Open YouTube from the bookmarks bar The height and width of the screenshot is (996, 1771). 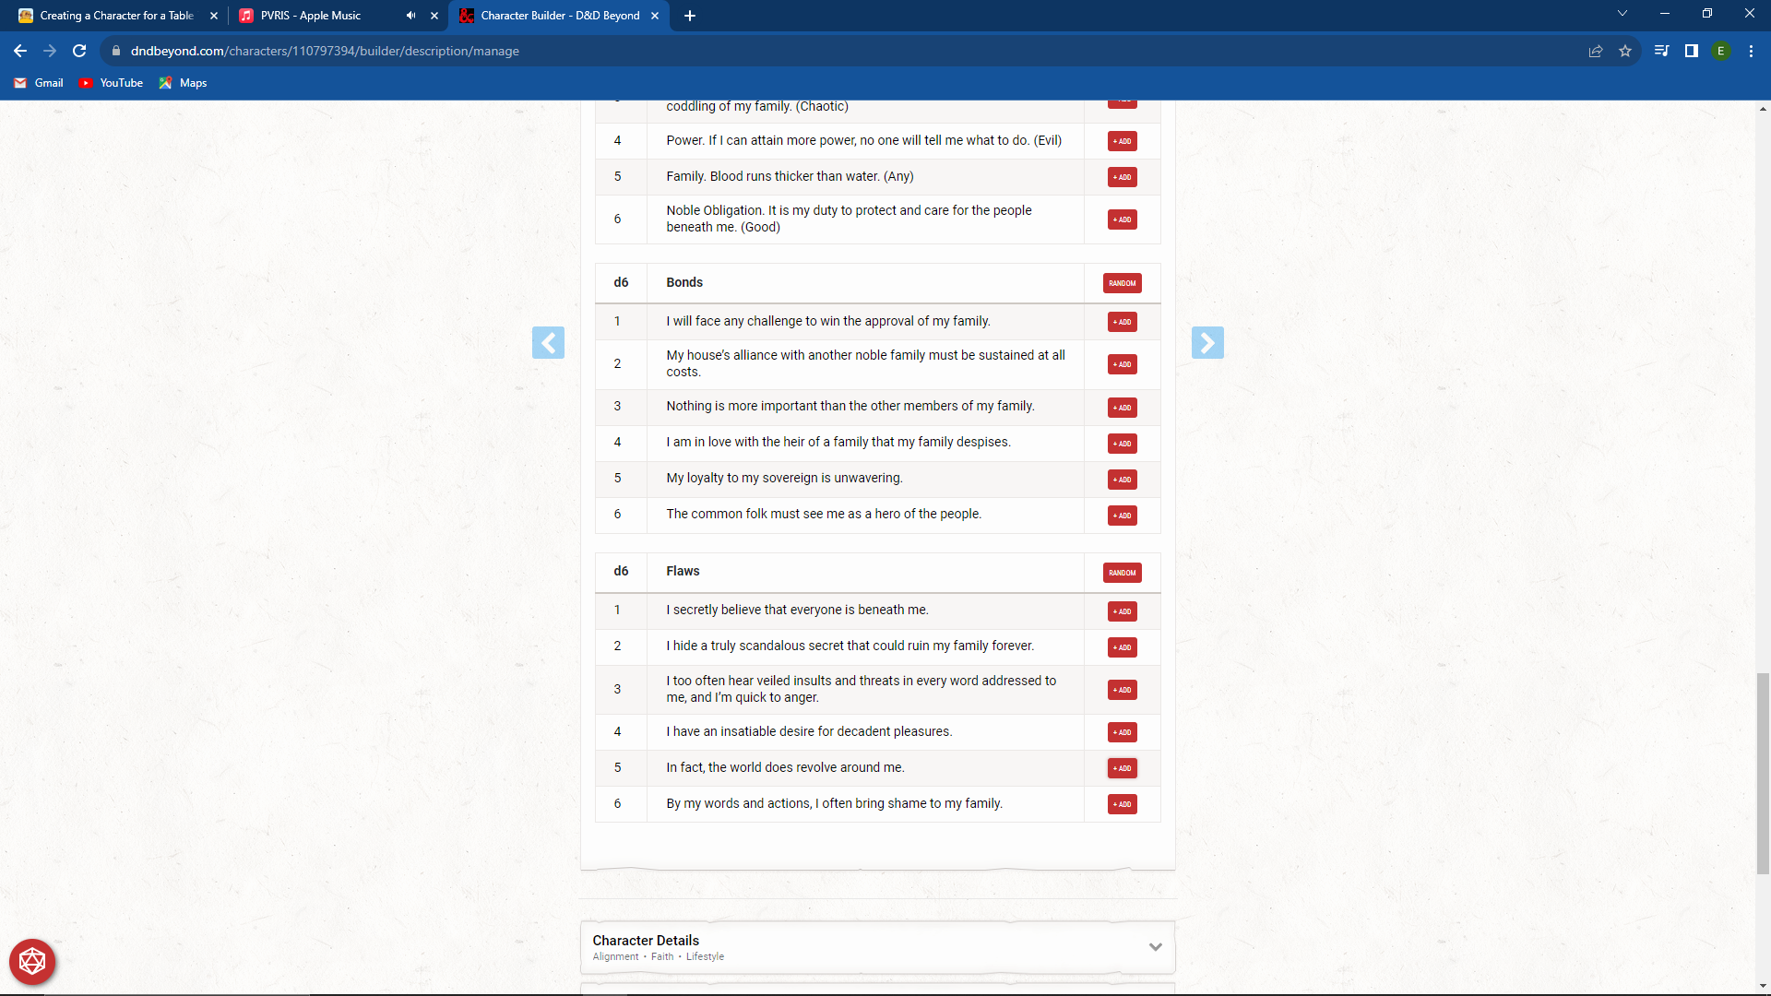(x=111, y=83)
